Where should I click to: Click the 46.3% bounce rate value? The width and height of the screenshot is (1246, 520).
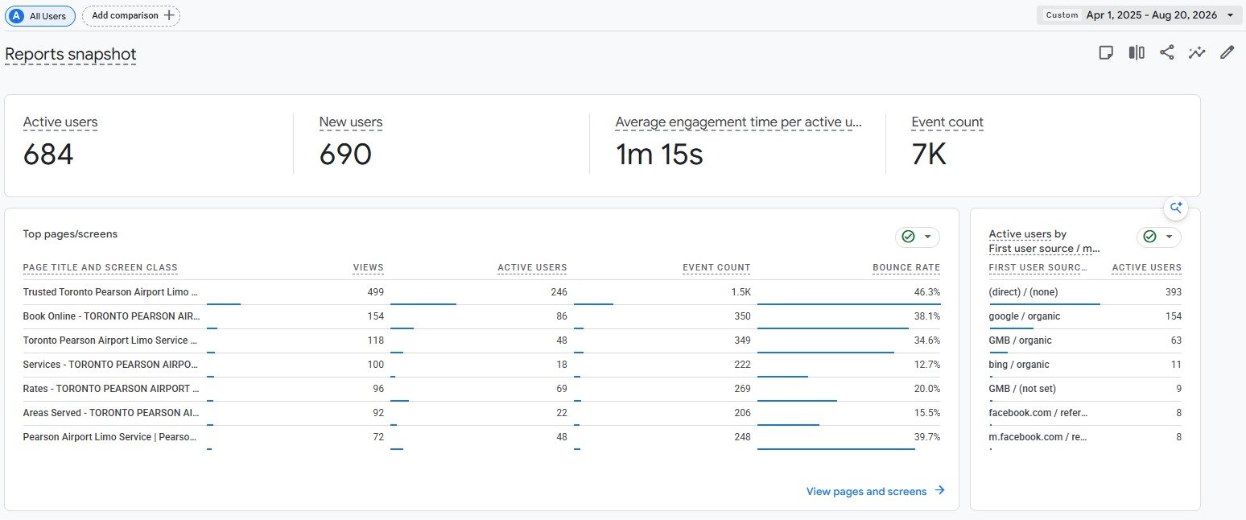click(x=926, y=292)
